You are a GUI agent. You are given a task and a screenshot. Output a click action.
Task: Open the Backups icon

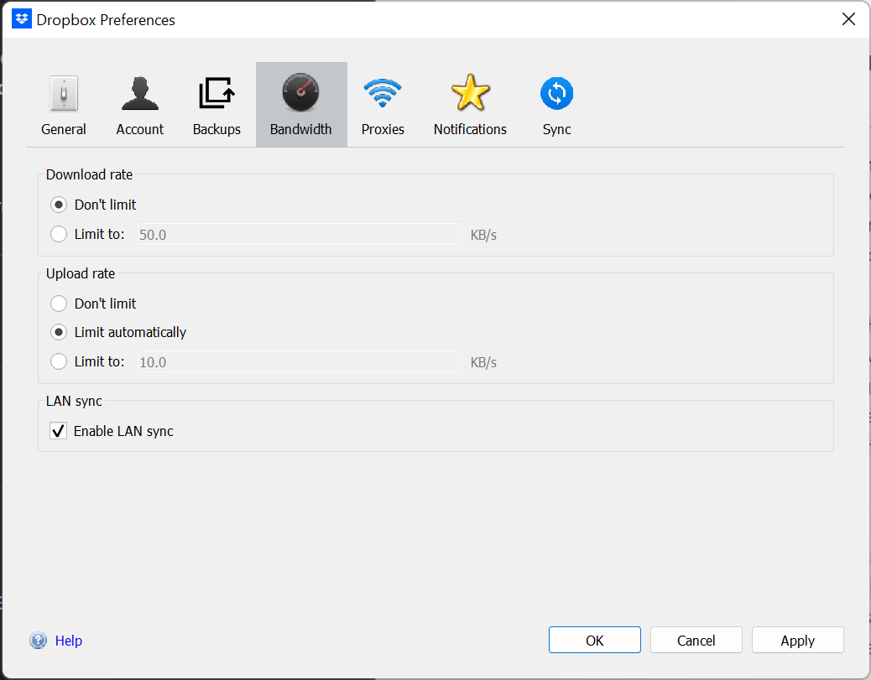(216, 93)
